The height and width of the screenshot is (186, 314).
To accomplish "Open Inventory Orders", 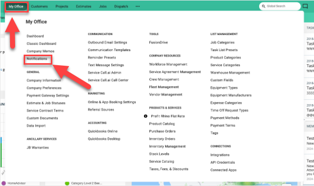I will (162, 139).
